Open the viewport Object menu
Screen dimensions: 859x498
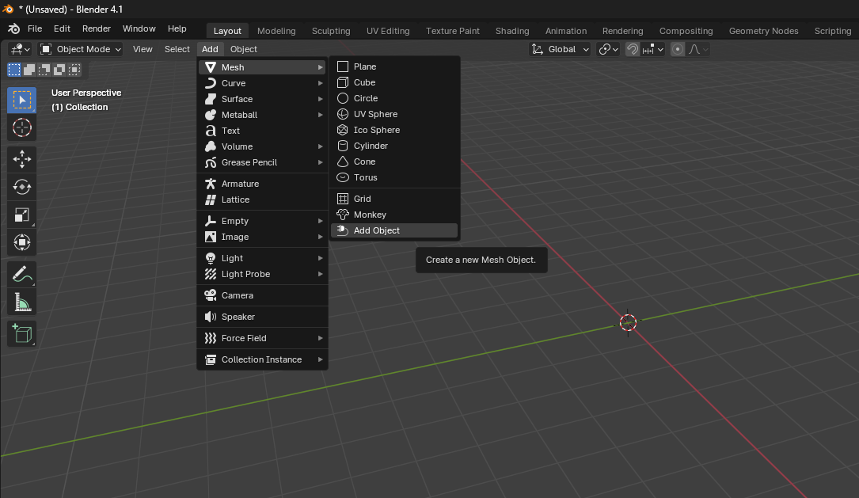(244, 49)
